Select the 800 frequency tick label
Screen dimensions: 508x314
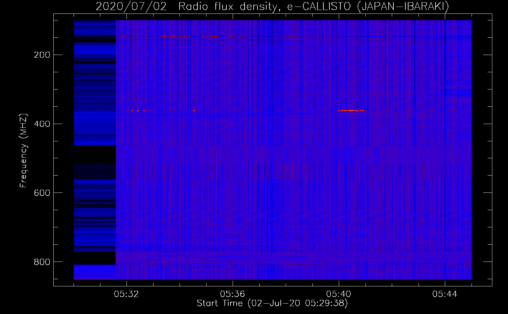click(x=42, y=262)
